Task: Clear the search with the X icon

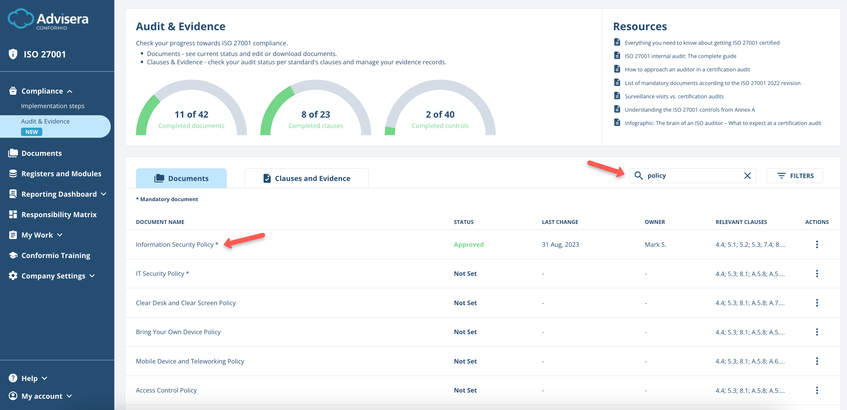Action: coord(748,176)
